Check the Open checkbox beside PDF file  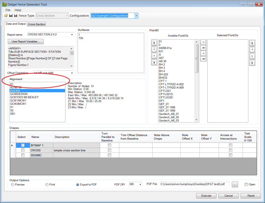click(x=246, y=184)
